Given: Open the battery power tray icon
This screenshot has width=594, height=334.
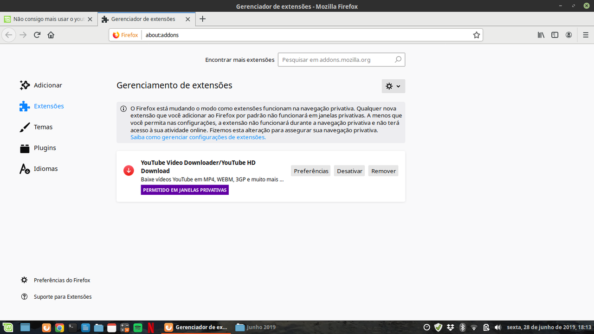Looking at the screenshot, I should point(486,328).
